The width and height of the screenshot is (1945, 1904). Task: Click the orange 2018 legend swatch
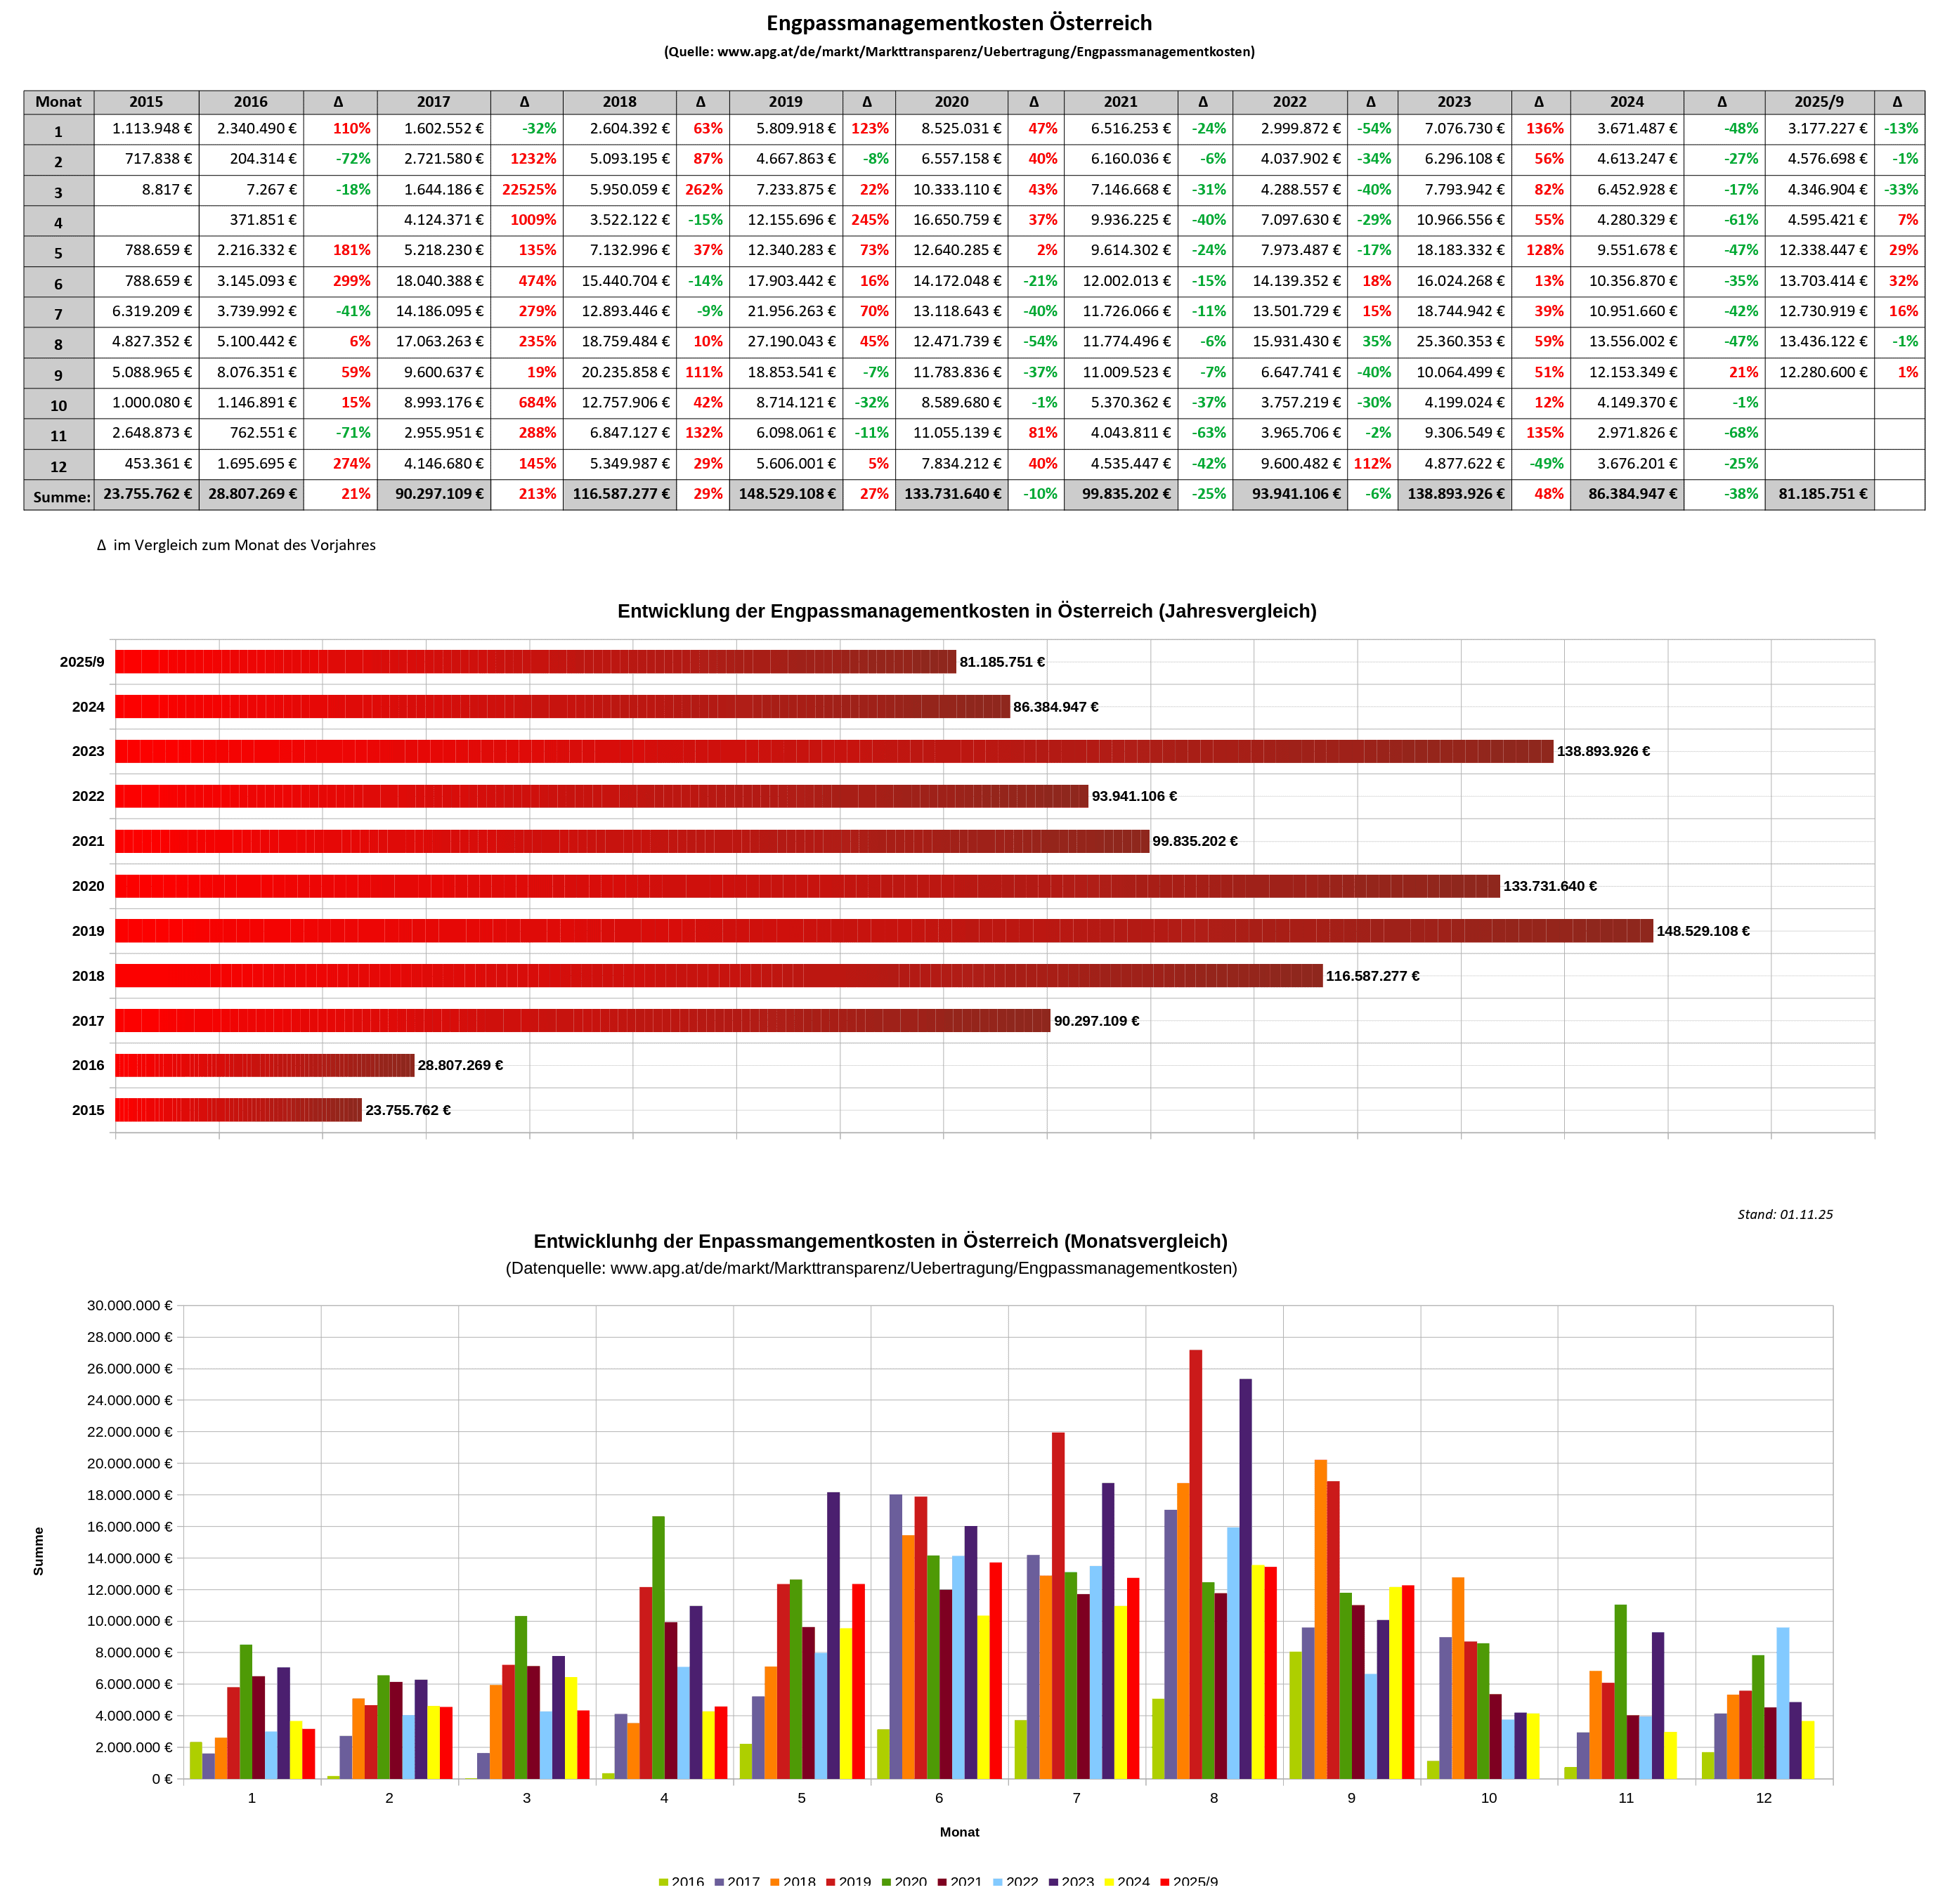point(775,1881)
